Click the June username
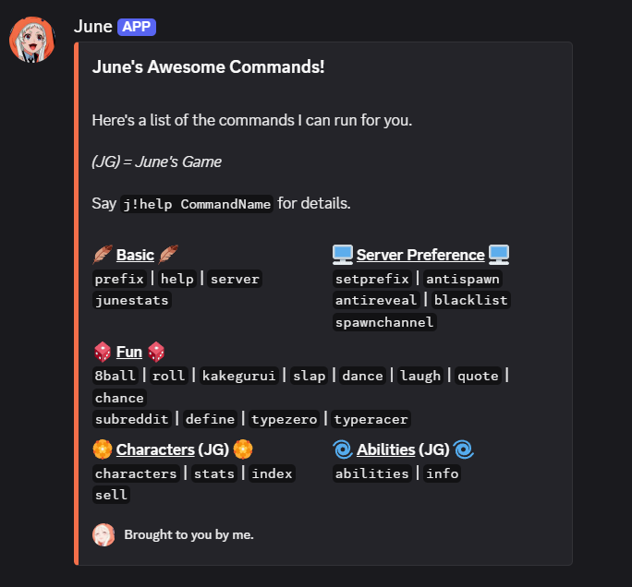The width and height of the screenshot is (632, 587). (x=92, y=26)
